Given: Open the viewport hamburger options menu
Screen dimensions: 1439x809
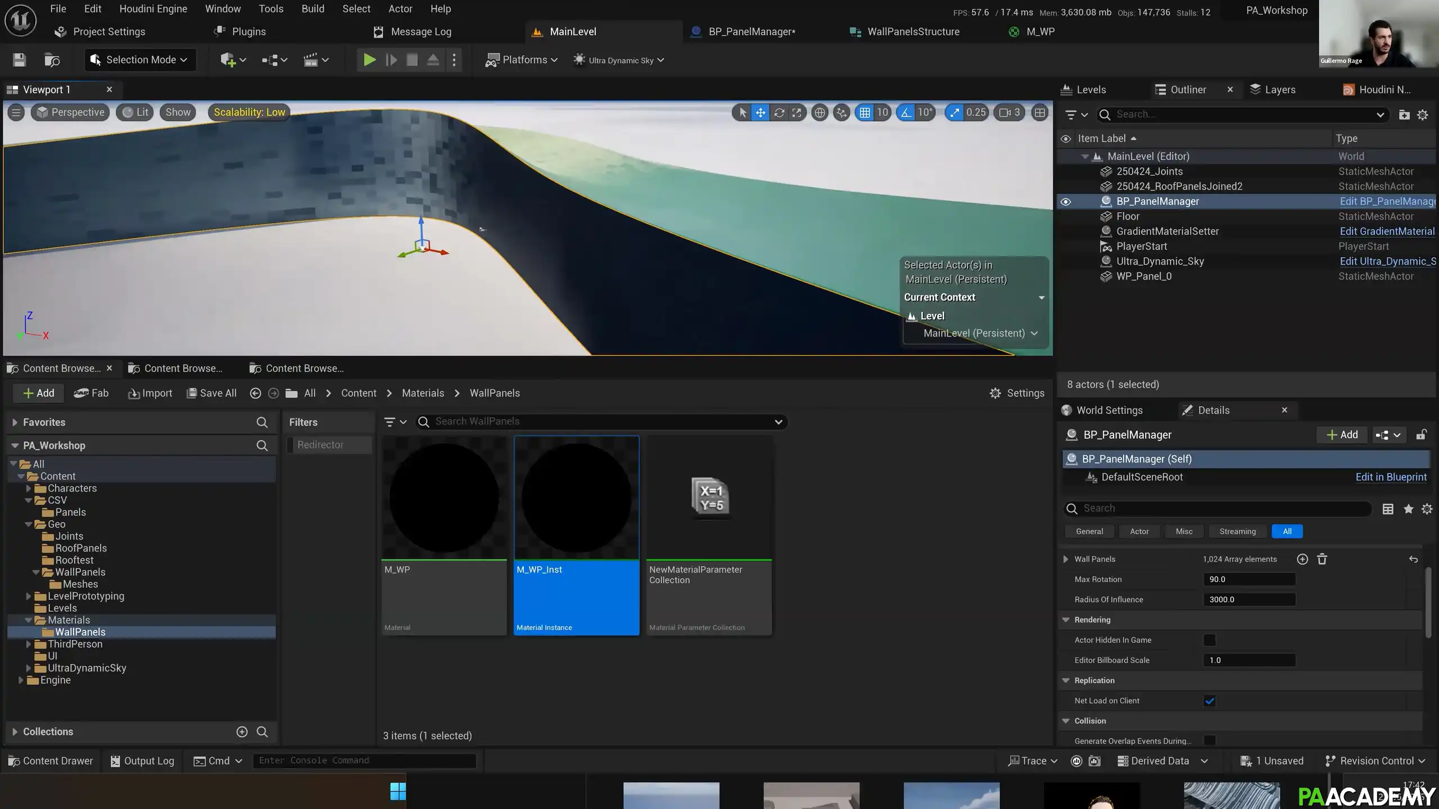Looking at the screenshot, I should click(x=16, y=112).
